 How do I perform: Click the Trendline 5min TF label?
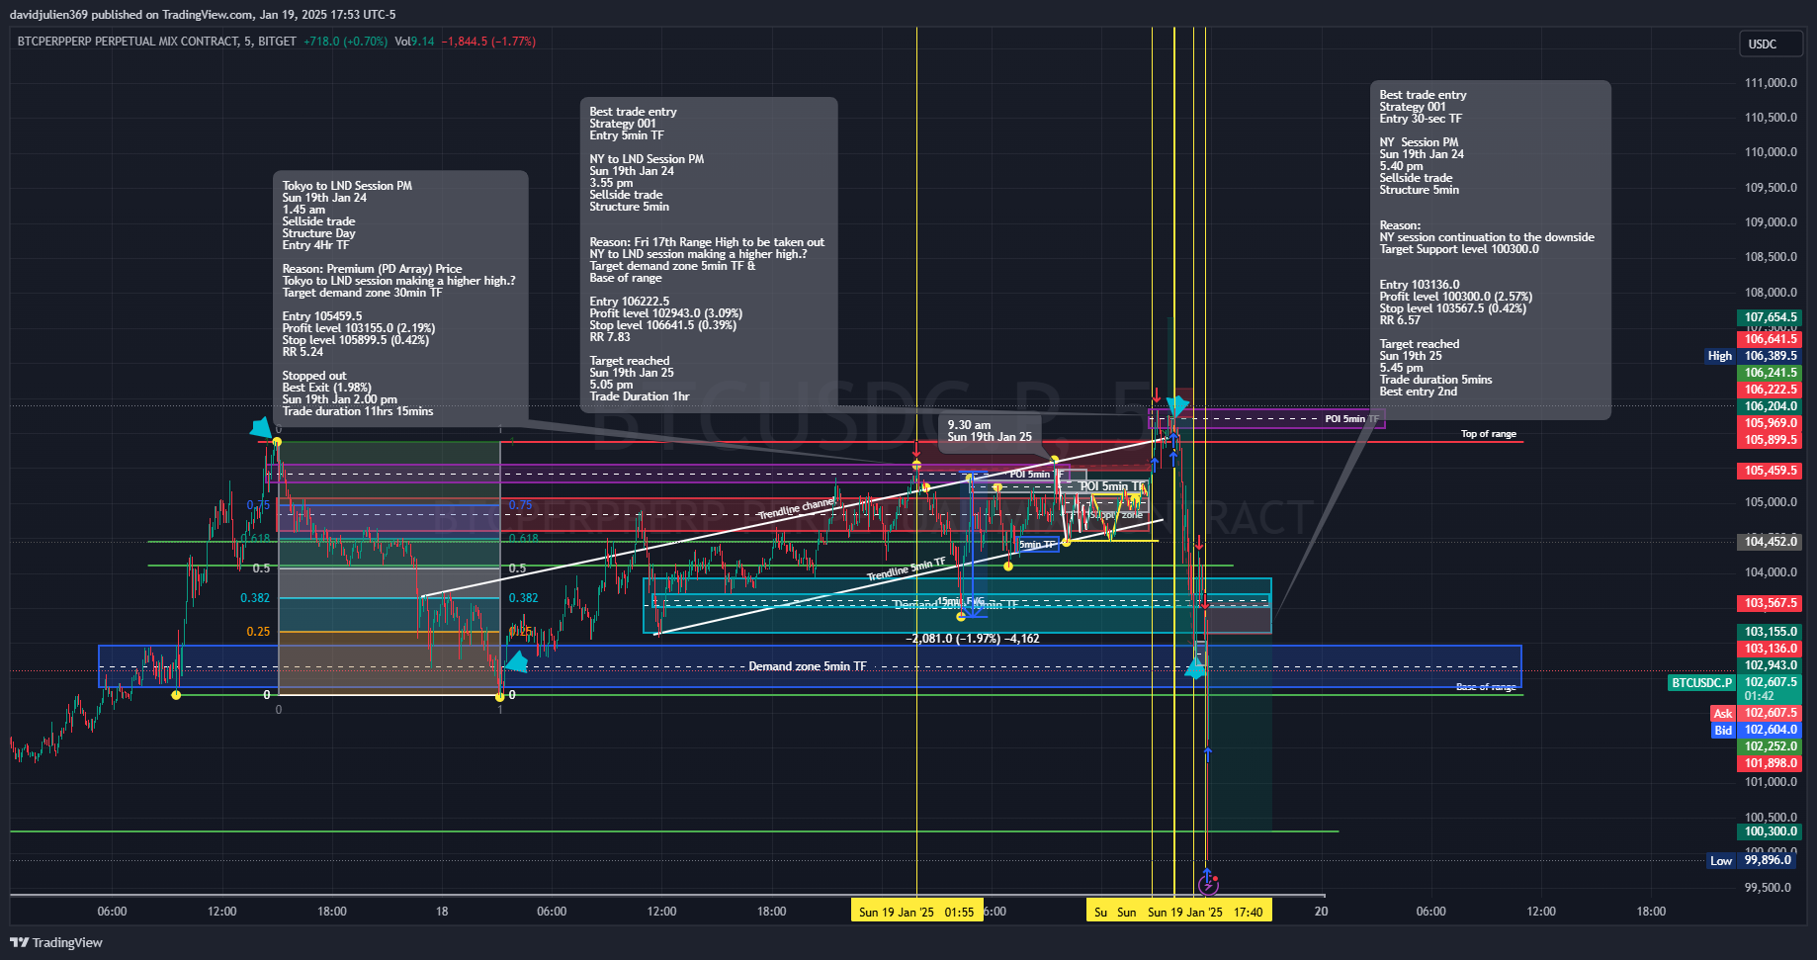point(907,568)
